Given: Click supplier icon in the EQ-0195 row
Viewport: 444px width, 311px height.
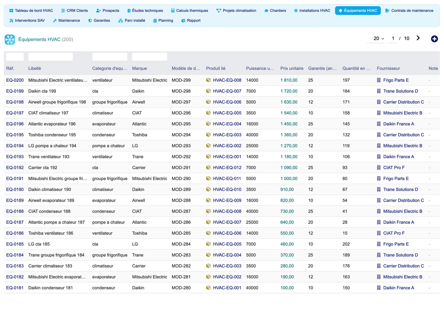Looking at the screenshot, I should pyautogui.click(x=379, y=135).
